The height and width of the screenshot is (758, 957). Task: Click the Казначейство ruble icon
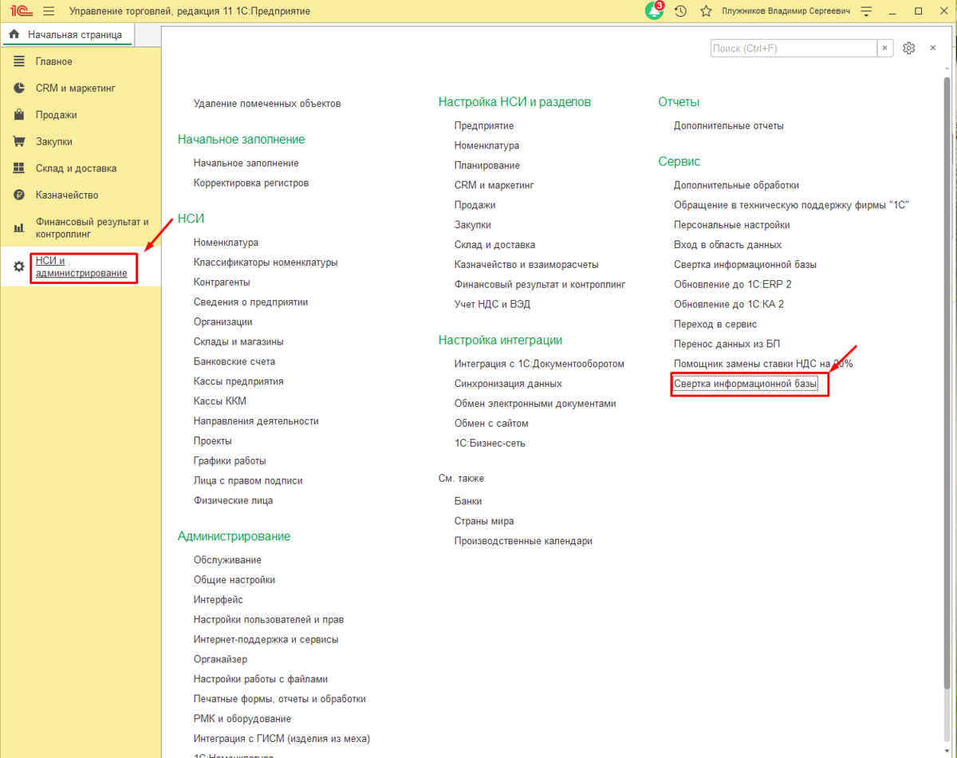pos(19,195)
